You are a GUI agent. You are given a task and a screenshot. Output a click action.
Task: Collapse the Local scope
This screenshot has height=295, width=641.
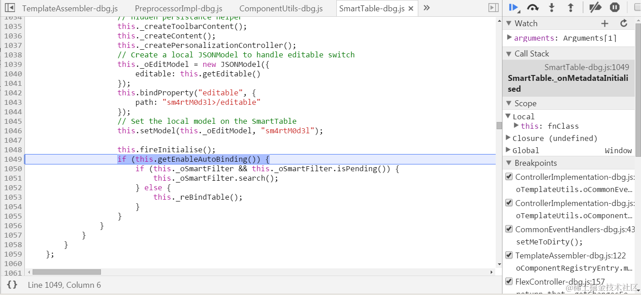508,116
